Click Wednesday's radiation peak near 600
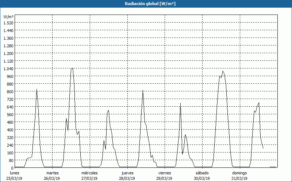 click(108, 110)
